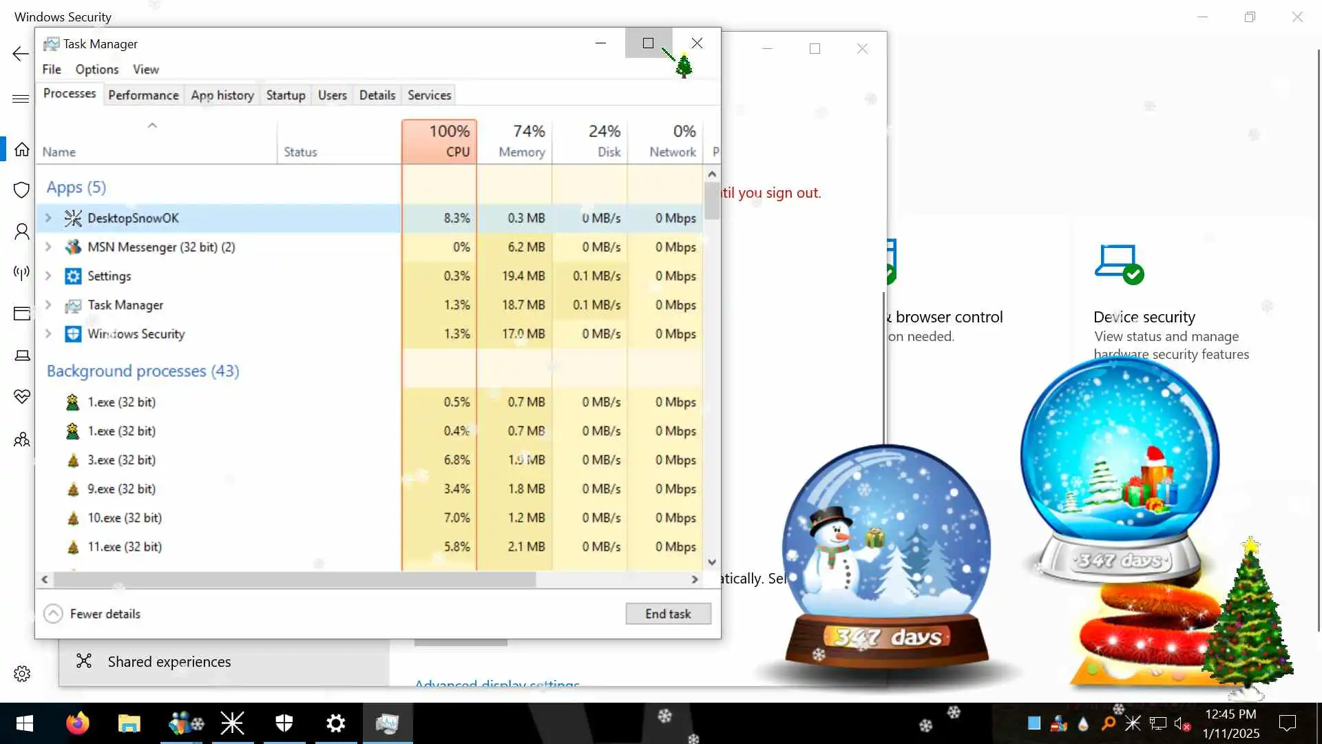1322x744 pixels.
Task: Expand the DesktopSnowOK process row
Action: 48,218
